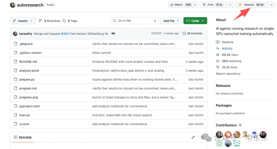Viewport: 277px width, 149px height.
Task: Expand the master branch dropdown
Action: 23,21
